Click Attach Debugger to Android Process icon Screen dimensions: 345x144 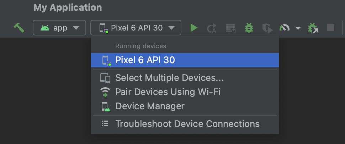pos(313,28)
